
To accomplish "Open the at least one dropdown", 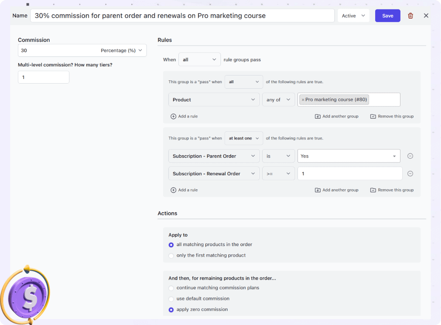I will click(243, 138).
